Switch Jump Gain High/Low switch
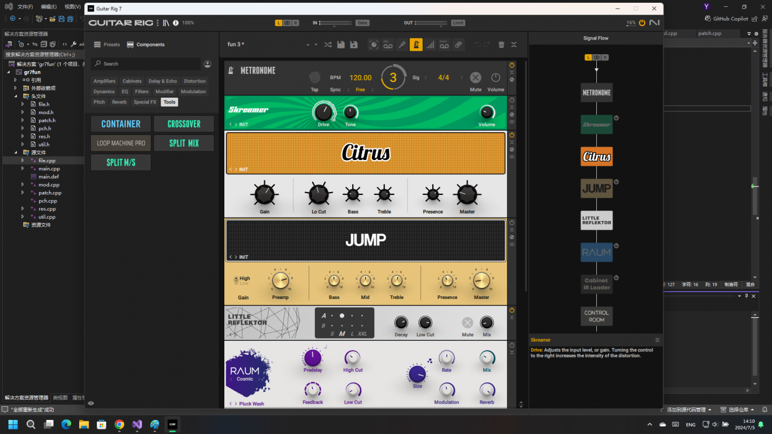 click(x=237, y=280)
